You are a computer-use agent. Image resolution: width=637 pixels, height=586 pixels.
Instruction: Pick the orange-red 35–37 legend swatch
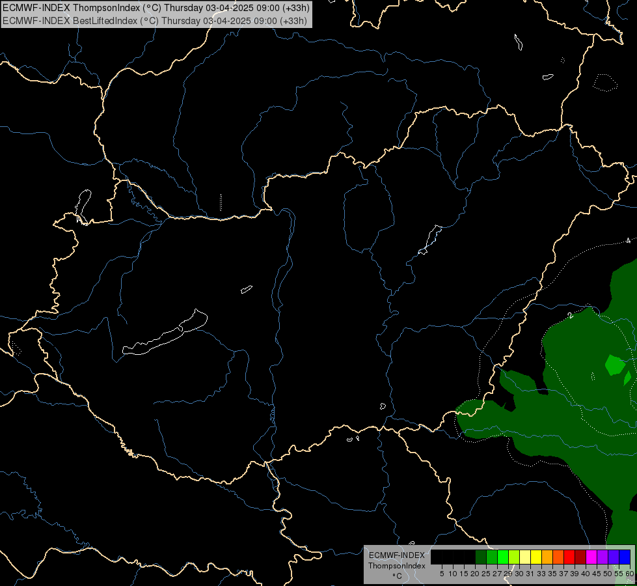click(x=558, y=557)
